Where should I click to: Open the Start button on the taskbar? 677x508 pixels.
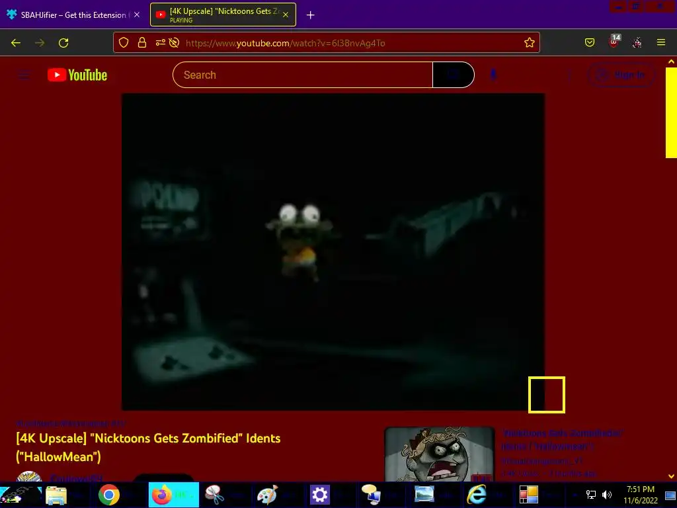[x=20, y=495]
